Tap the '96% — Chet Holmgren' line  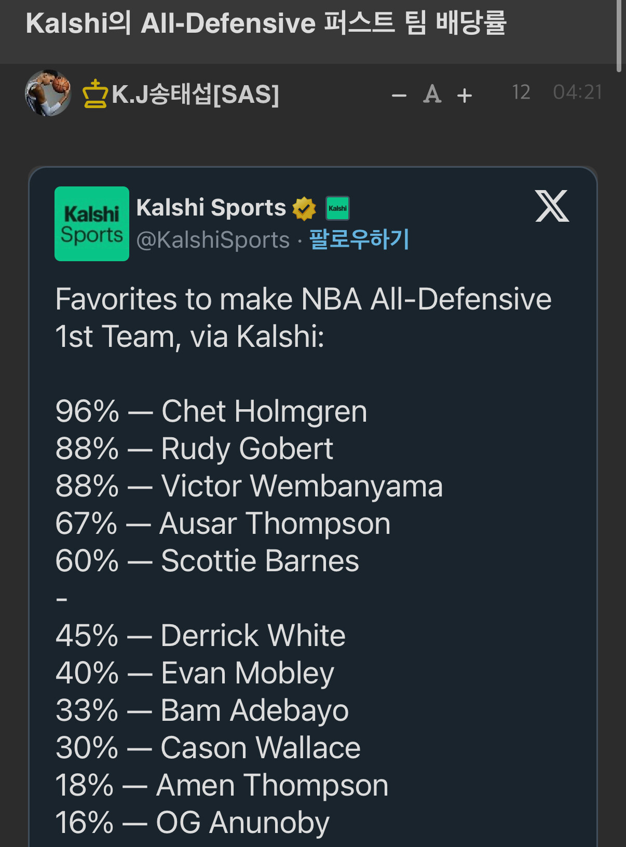pos(211,412)
